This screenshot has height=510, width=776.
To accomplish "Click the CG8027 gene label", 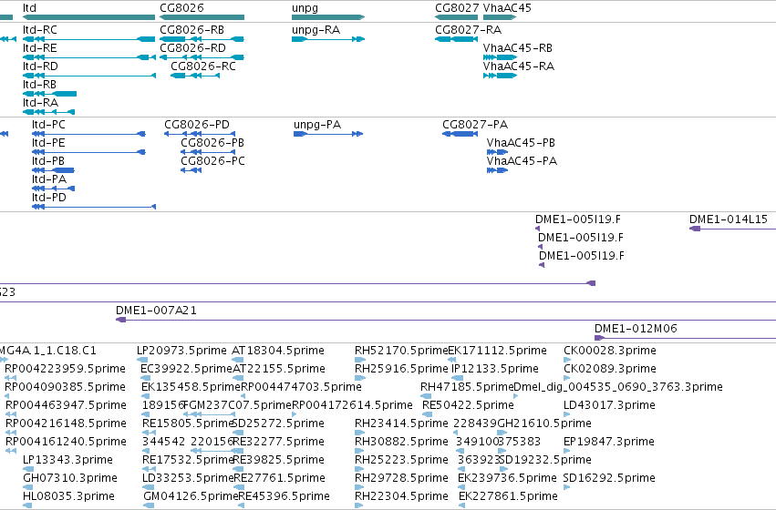I will click(x=457, y=8).
